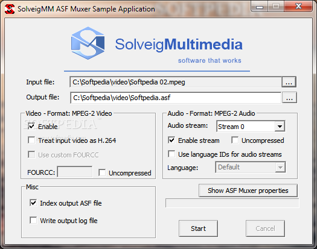The image size is (317, 249).
Task: Click the Input file path field
Action: 175,82
